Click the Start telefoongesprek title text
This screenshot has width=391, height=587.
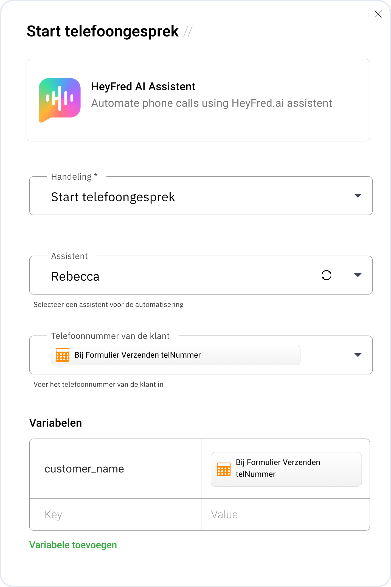[x=103, y=31]
